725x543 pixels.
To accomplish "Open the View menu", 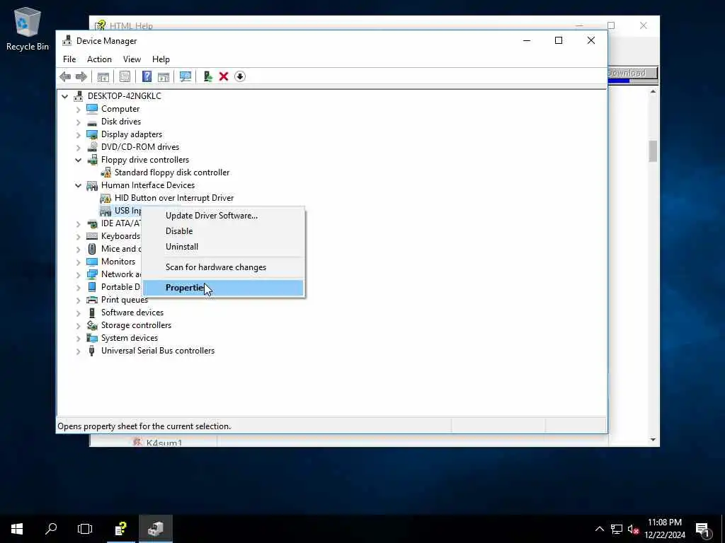I will coord(132,59).
